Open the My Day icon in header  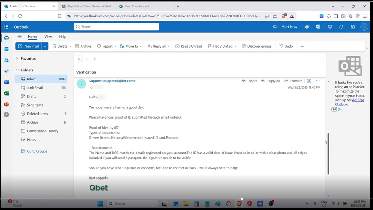tap(330, 27)
